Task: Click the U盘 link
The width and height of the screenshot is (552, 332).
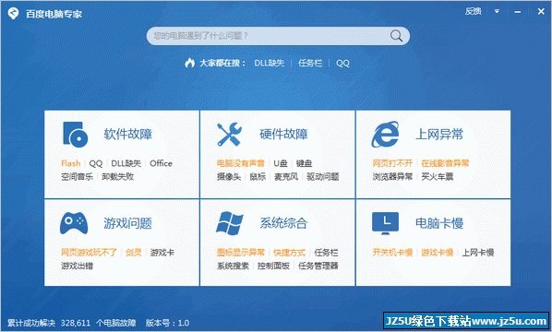Action: point(281,163)
